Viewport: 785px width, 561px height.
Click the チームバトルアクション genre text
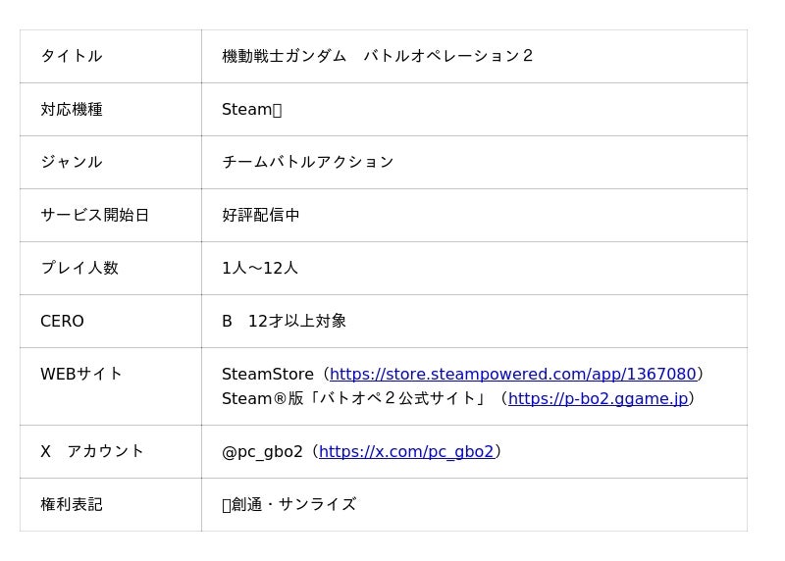(307, 162)
